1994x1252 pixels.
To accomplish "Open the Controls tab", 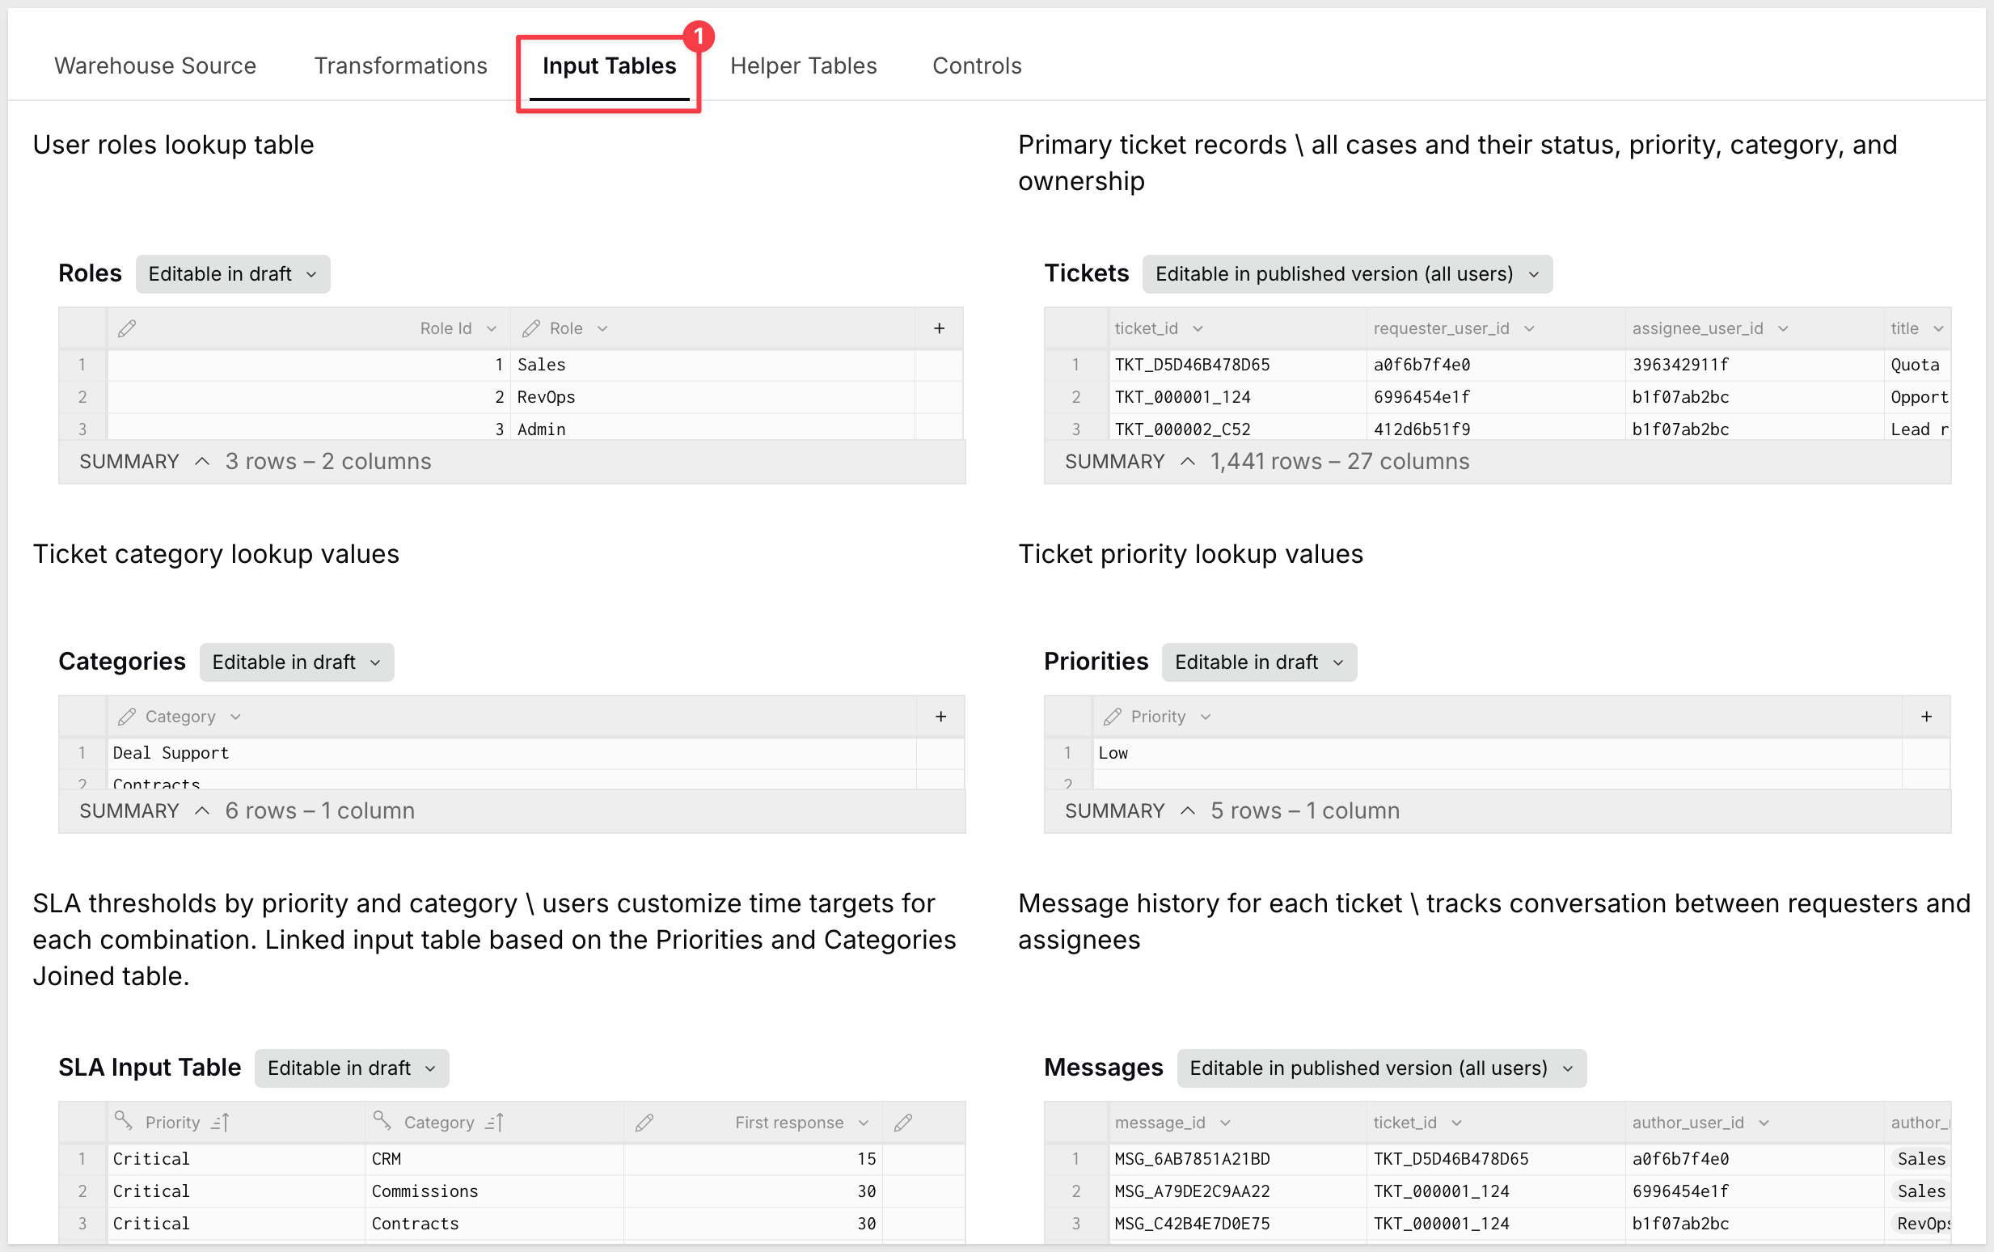I will coord(977,66).
